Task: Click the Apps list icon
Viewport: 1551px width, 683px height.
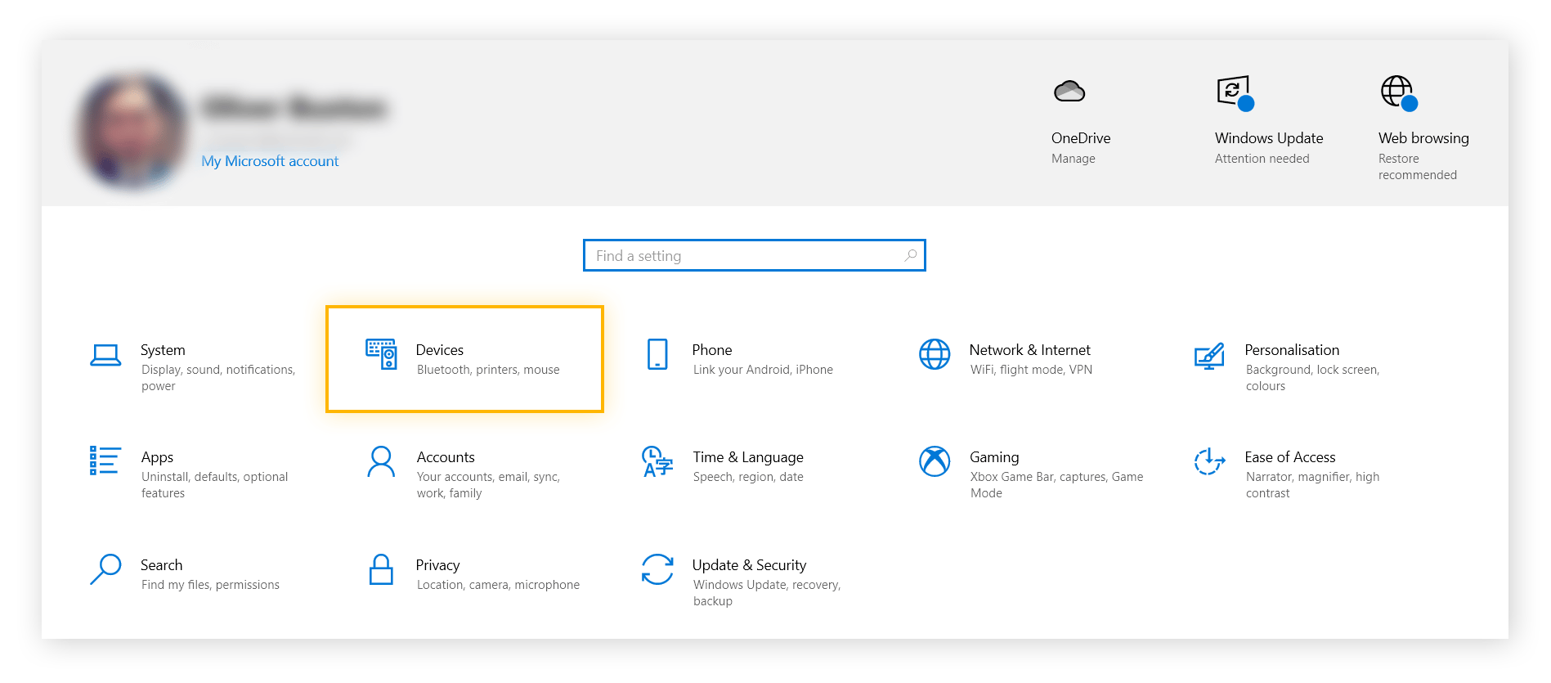Action: [x=105, y=461]
